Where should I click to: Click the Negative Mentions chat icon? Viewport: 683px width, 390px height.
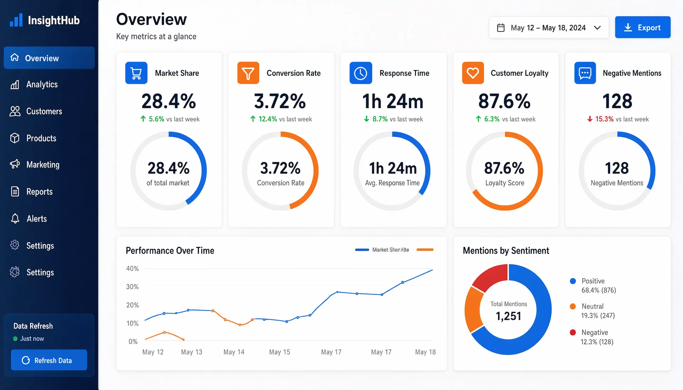585,73
